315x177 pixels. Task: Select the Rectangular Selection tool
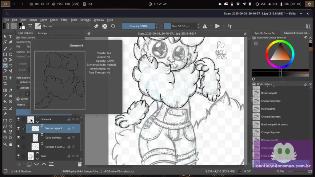click(x=5, y=121)
